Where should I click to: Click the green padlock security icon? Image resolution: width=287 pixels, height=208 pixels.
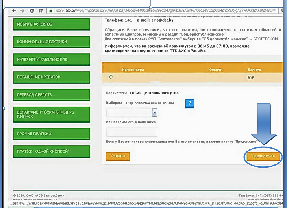pyautogui.click(x=51, y=11)
